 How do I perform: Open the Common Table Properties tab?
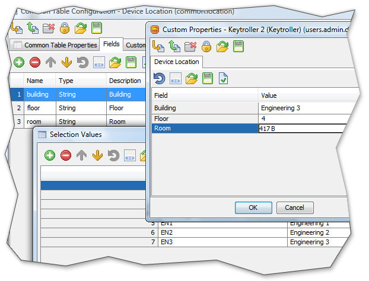55,45
